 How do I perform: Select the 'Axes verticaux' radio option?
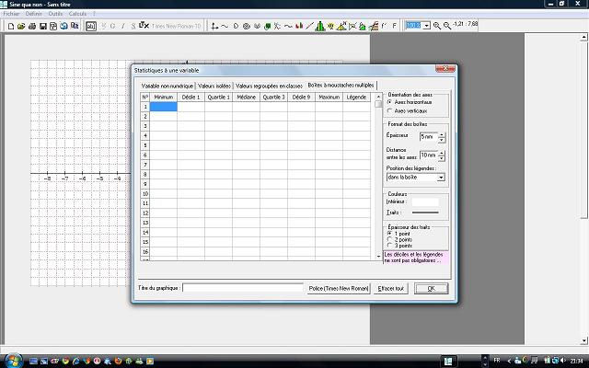[x=391, y=110]
